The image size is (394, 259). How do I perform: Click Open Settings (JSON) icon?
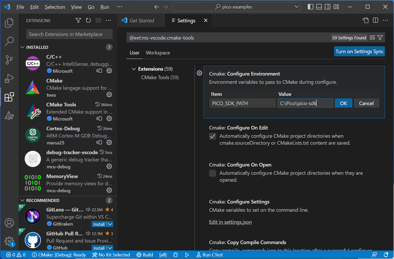(366, 20)
